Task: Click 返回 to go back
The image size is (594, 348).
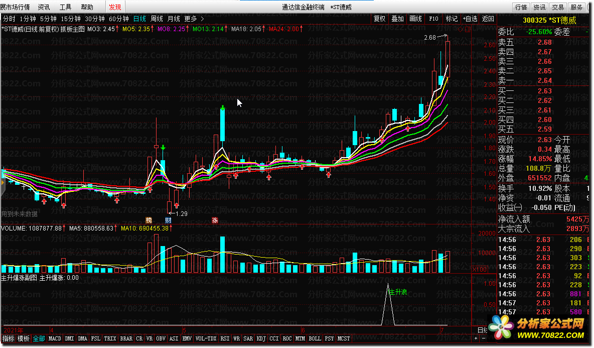Action: click(488, 19)
